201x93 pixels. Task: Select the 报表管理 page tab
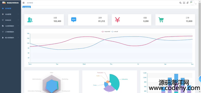(27, 7)
